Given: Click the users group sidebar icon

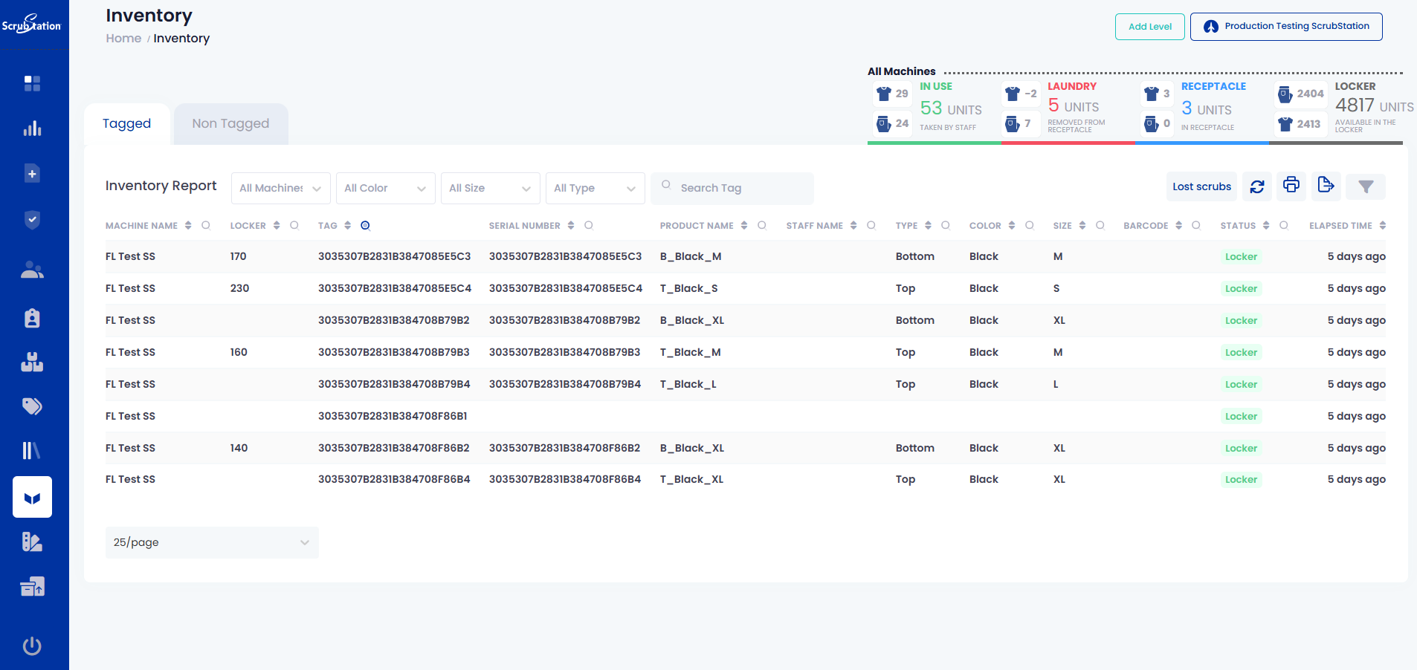Looking at the screenshot, I should (x=32, y=270).
